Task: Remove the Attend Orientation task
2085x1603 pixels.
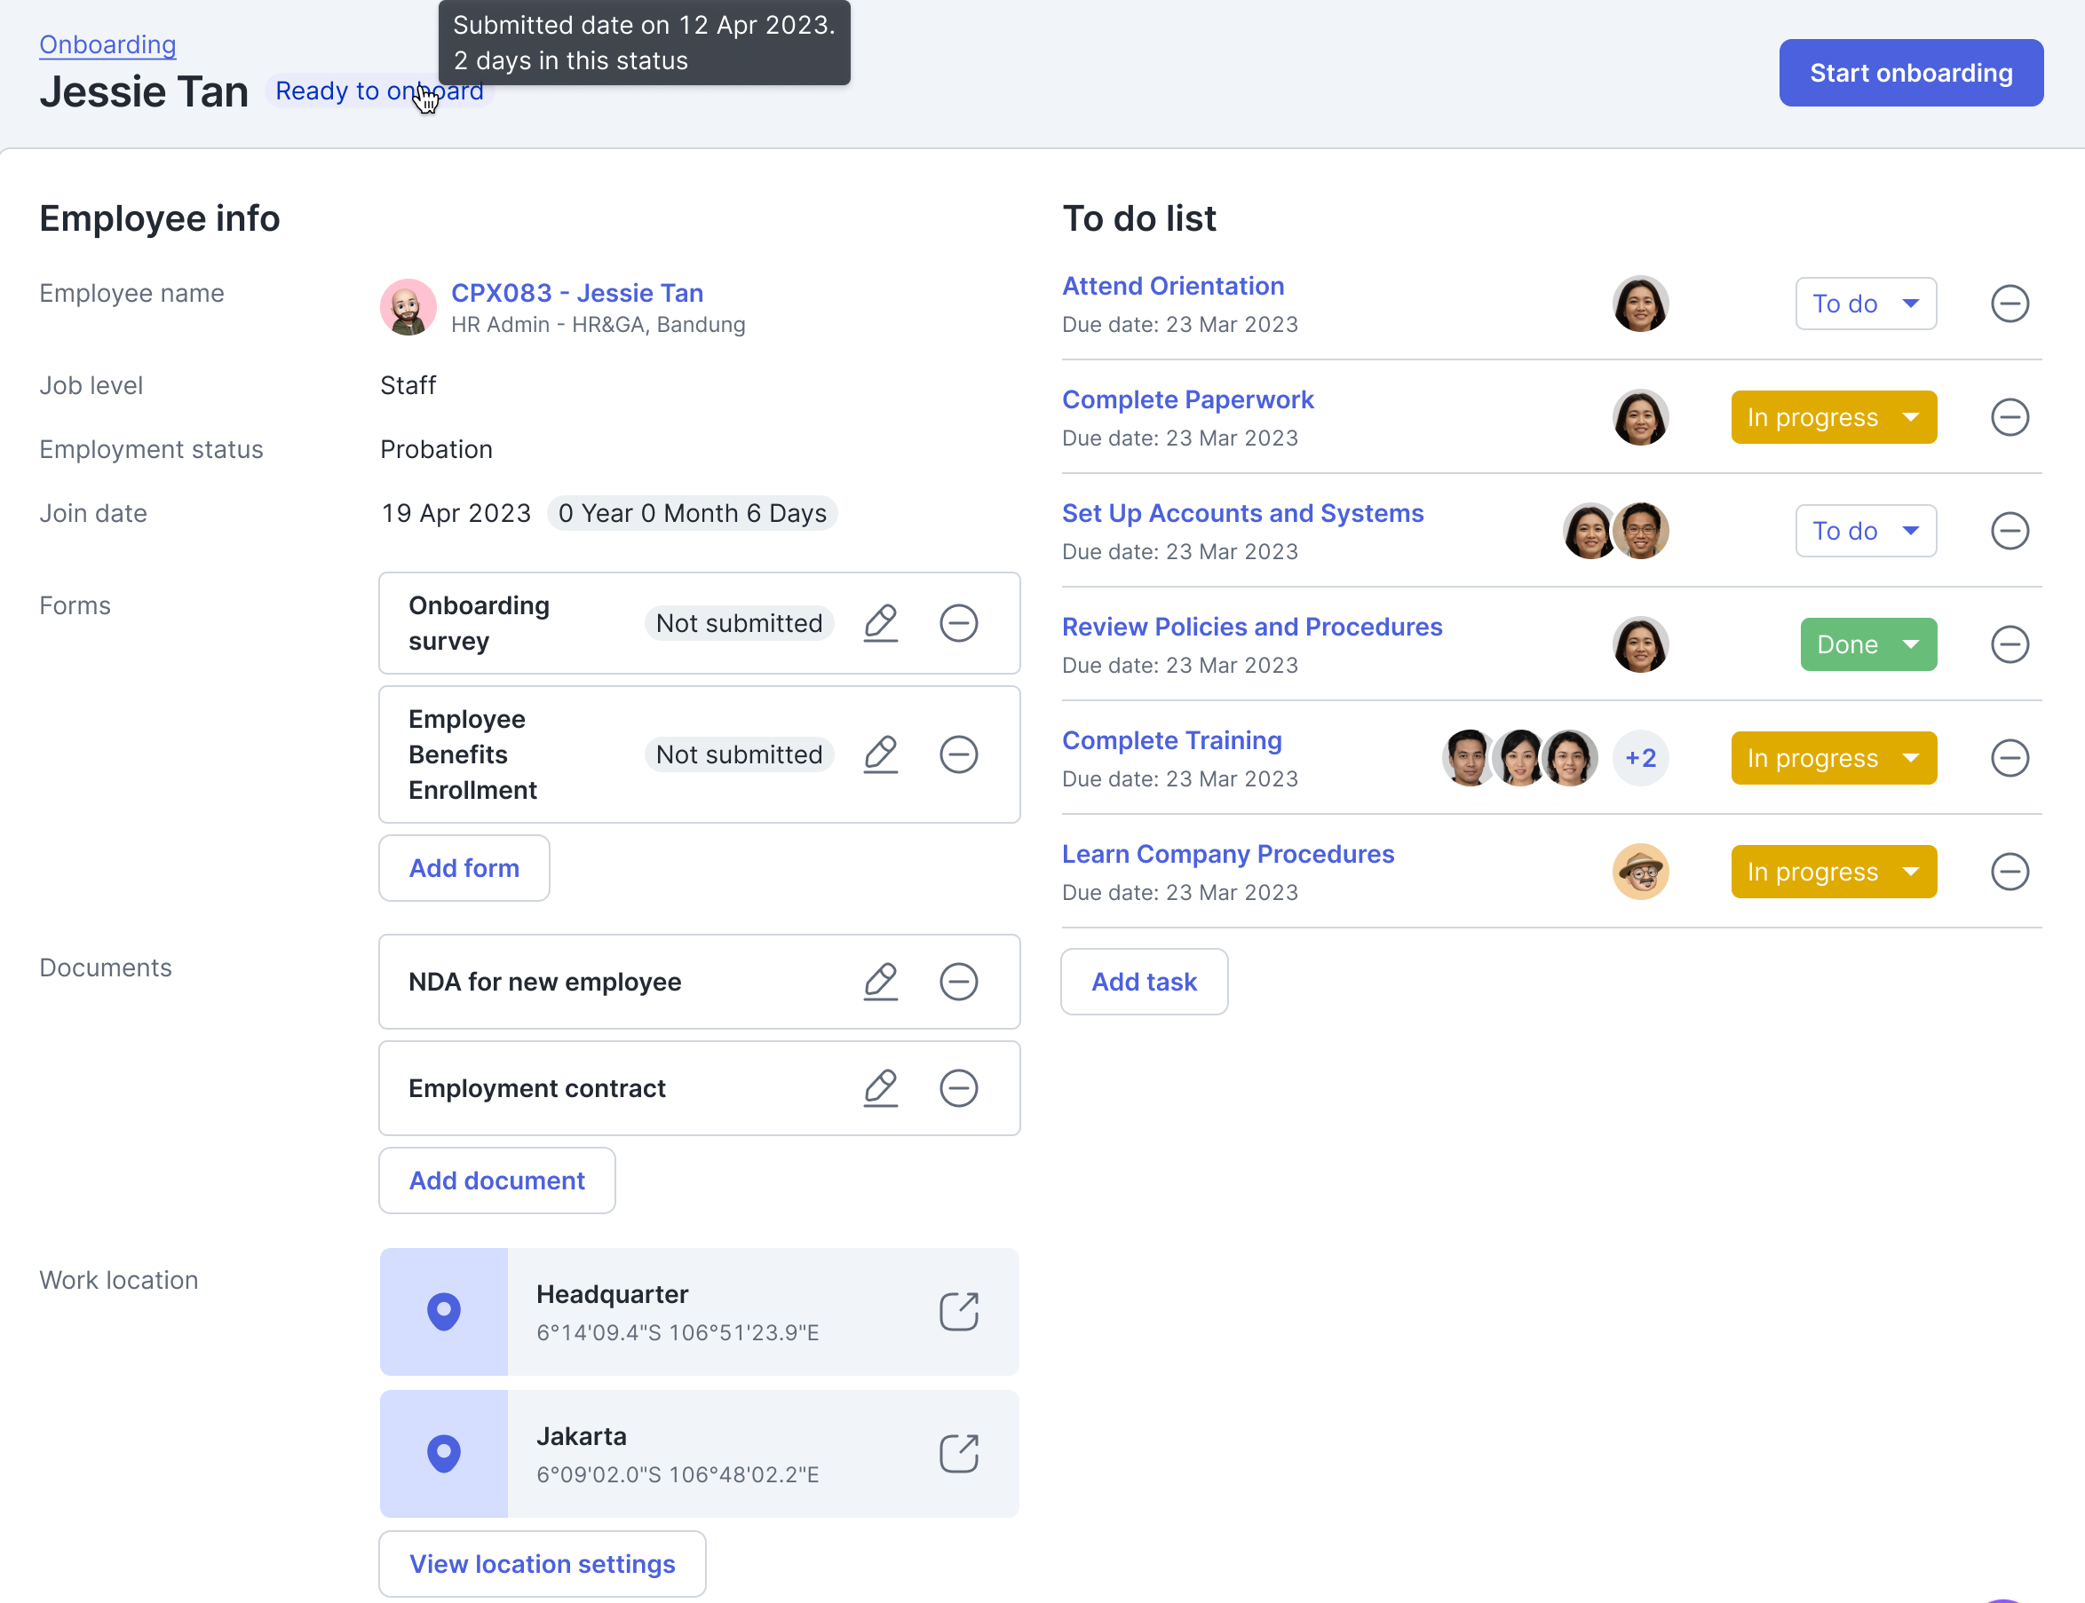Action: pos(2010,304)
